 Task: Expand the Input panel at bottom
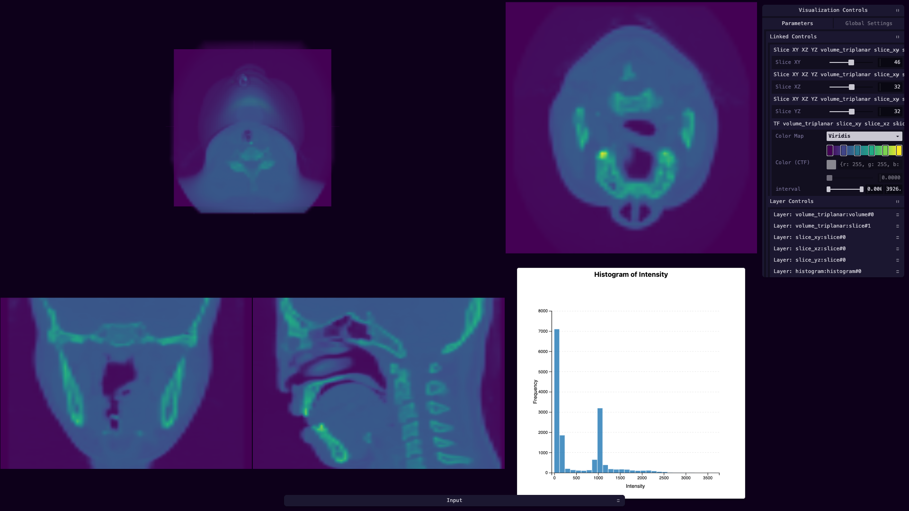point(618,501)
